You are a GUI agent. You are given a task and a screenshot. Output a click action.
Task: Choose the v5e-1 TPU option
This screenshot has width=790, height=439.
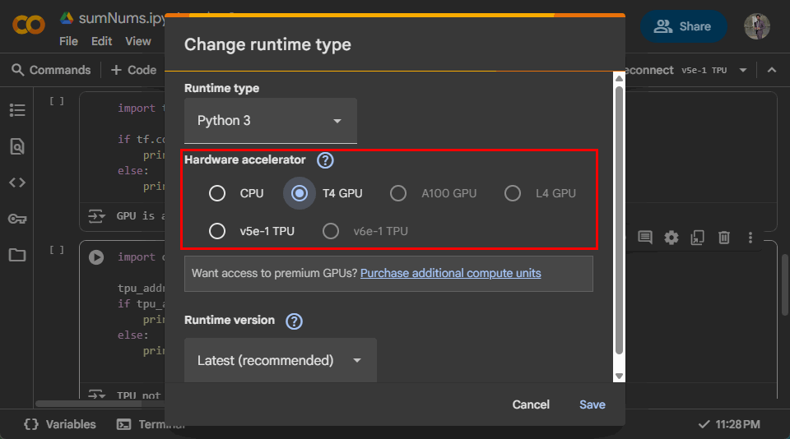[x=217, y=231]
